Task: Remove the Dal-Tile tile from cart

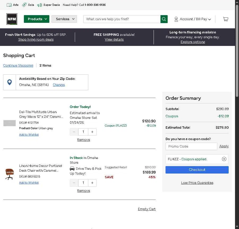Action: pyautogui.click(x=84, y=140)
